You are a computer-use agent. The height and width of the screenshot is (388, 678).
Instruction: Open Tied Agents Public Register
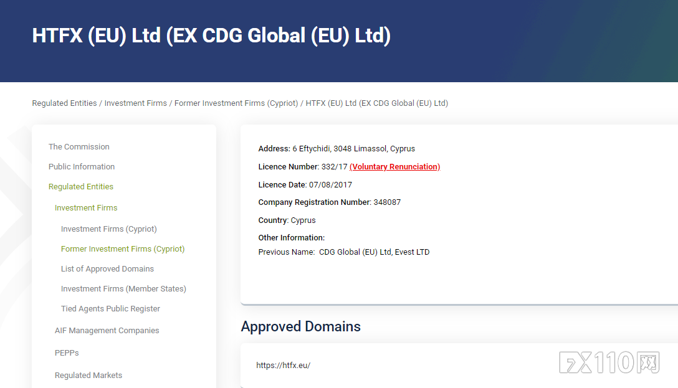pyautogui.click(x=110, y=309)
